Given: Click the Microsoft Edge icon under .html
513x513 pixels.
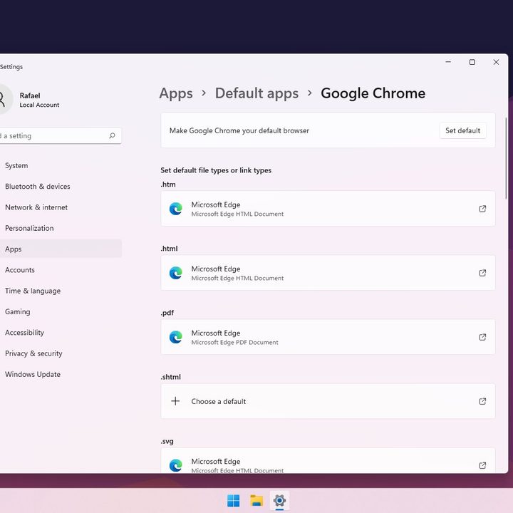Looking at the screenshot, I should click(x=176, y=273).
